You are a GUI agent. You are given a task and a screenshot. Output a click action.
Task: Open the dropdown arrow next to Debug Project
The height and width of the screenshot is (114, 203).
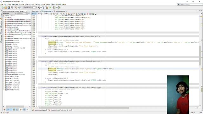pos(56,8)
